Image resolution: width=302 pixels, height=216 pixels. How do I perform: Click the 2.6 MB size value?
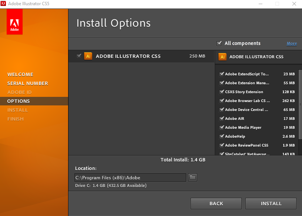(289, 136)
